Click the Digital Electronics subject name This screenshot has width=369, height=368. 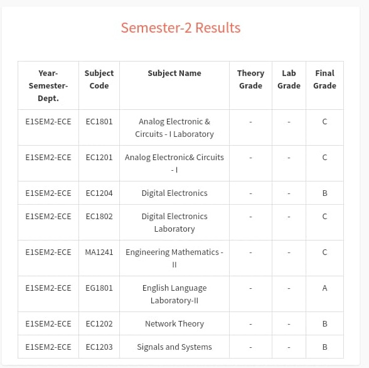tap(174, 193)
